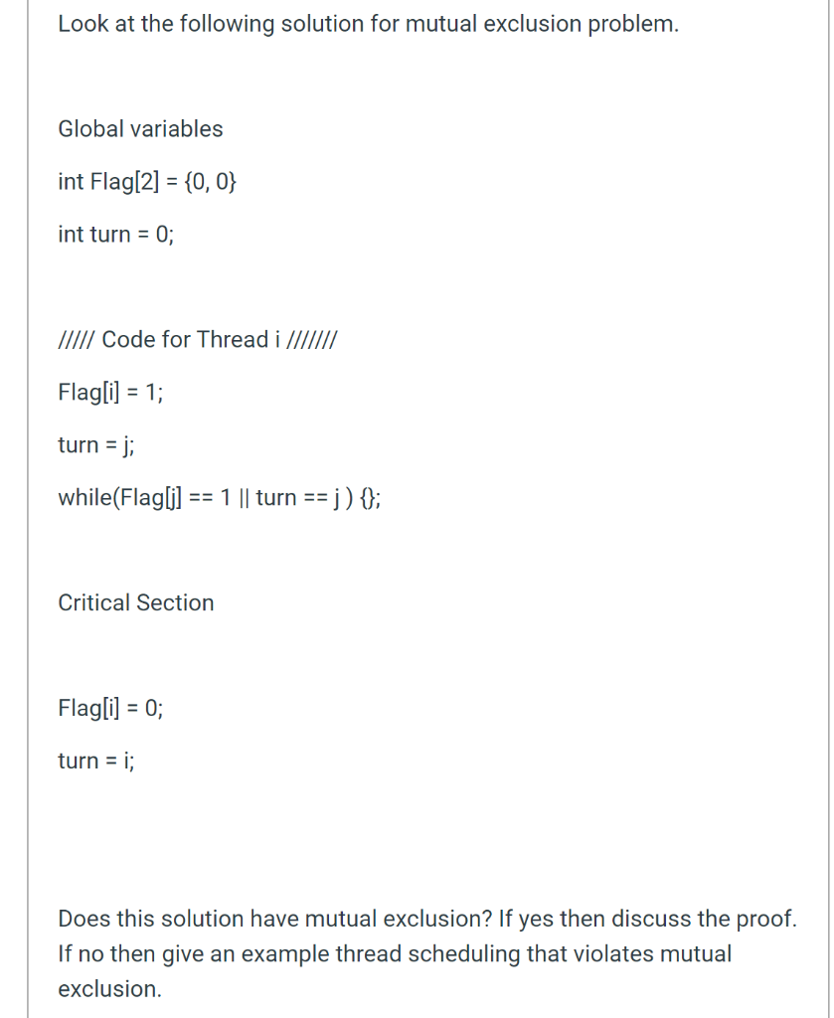Click the final word 'exclusion.' at bottom
The height and width of the screenshot is (1018, 834).
click(109, 989)
